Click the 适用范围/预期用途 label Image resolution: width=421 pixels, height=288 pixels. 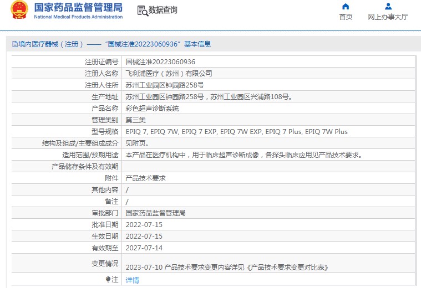click(90, 155)
